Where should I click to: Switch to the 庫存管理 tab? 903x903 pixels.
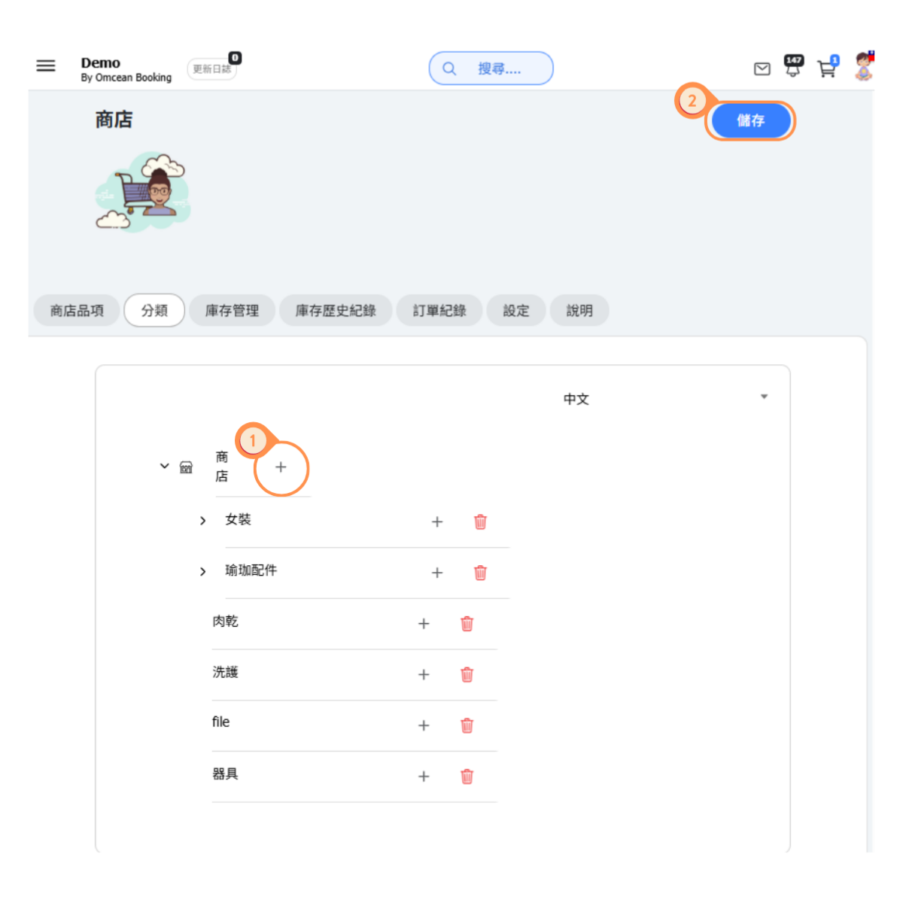coord(232,310)
